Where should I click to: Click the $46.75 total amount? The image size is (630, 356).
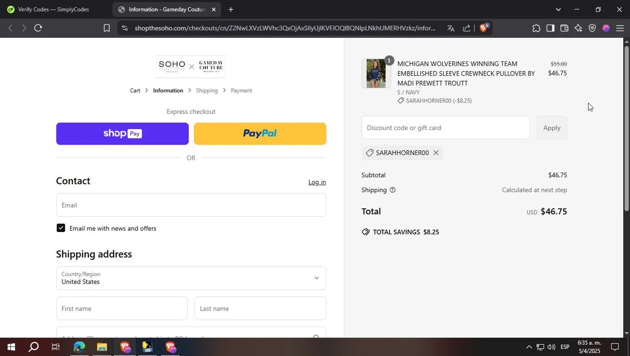[554, 211]
